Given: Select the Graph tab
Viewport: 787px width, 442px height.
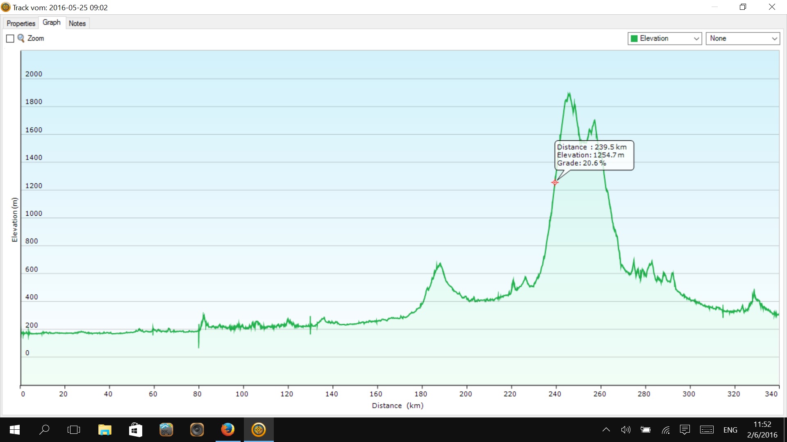Looking at the screenshot, I should [x=52, y=23].
